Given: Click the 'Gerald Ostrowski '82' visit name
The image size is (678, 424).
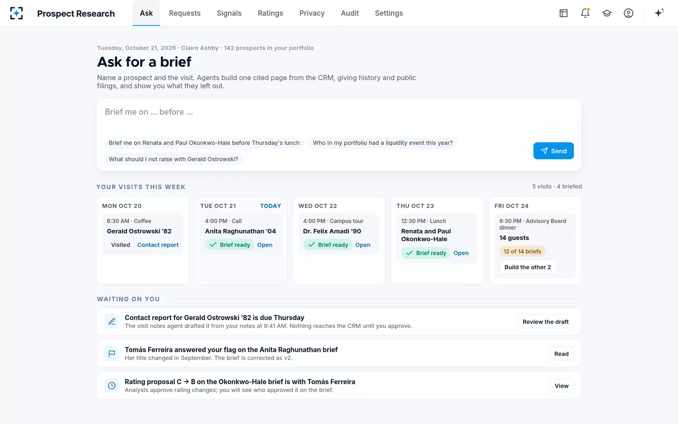Looking at the screenshot, I should click(x=139, y=231).
